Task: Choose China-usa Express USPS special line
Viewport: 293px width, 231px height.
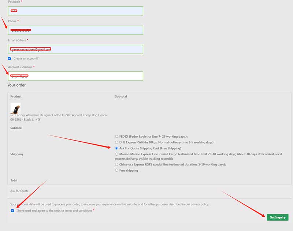Action: point(117,164)
